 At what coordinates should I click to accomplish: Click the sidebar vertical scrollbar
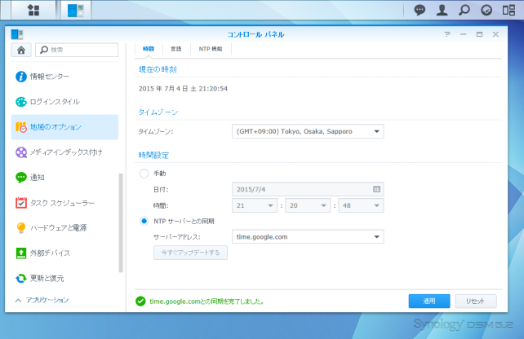tap(121, 223)
